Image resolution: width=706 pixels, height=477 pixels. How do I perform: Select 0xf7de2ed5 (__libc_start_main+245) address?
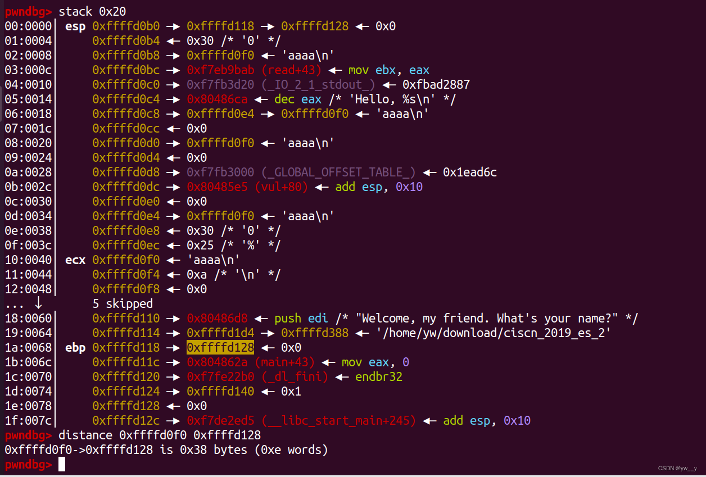point(301,421)
